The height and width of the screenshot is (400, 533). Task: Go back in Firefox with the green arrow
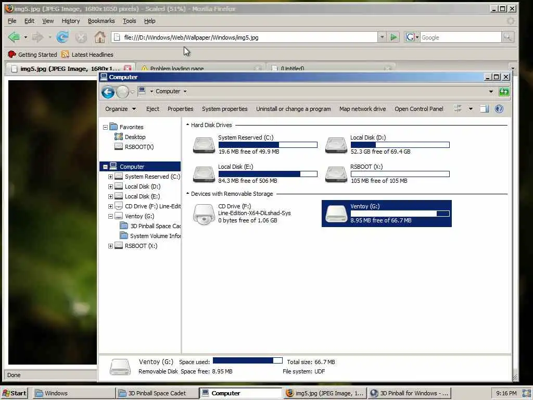[14, 37]
